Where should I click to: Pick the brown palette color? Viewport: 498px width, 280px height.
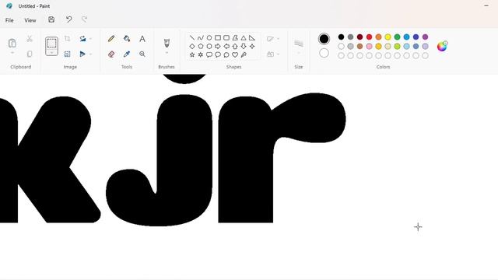pyautogui.click(x=359, y=47)
